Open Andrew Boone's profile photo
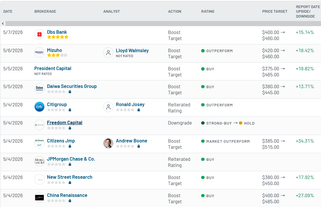Screen dimensions: 321x207 coord(108,143)
